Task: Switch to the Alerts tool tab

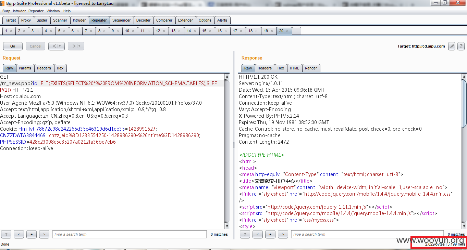Action: tap(222, 20)
